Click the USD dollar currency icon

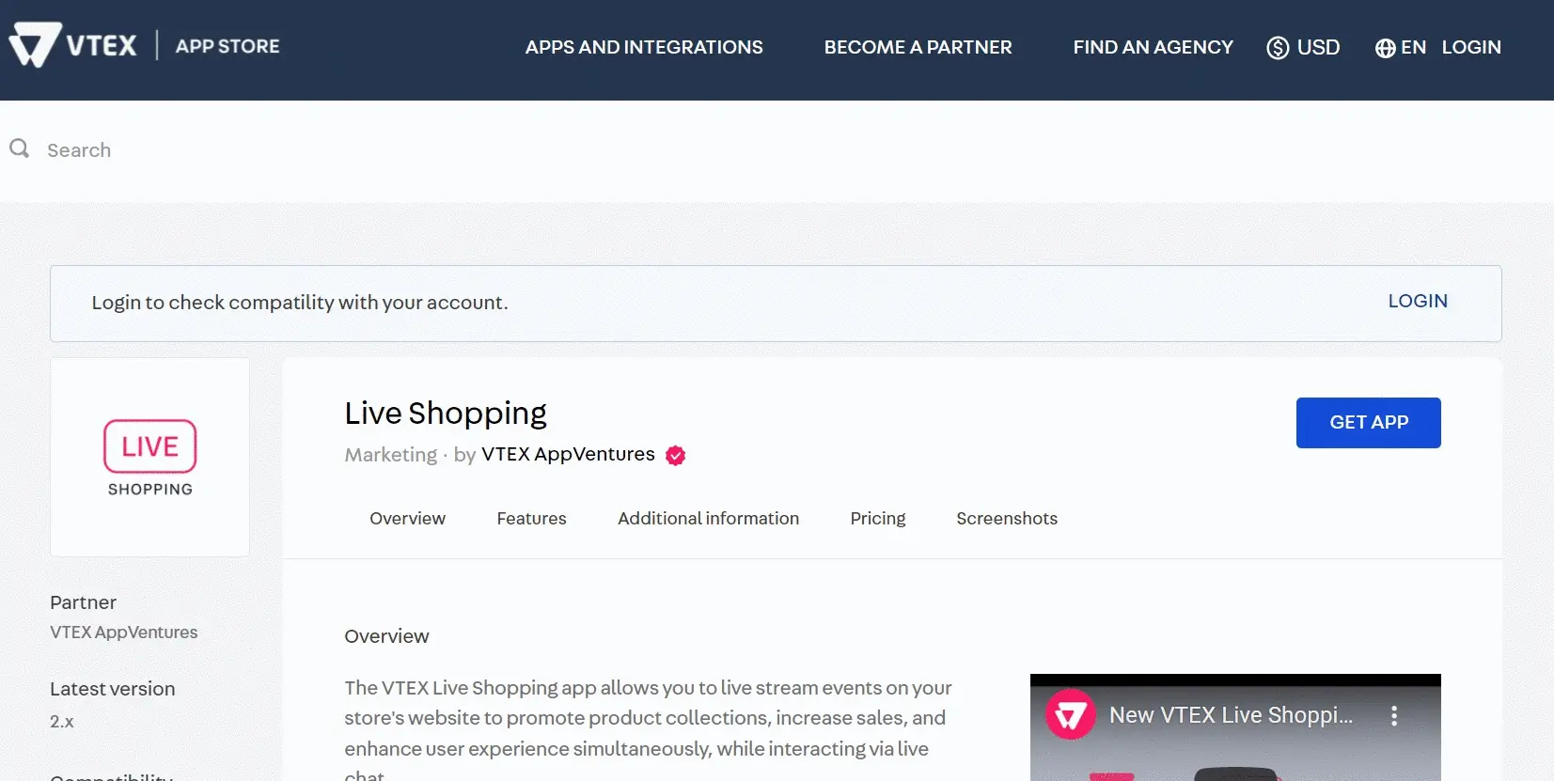pos(1277,48)
